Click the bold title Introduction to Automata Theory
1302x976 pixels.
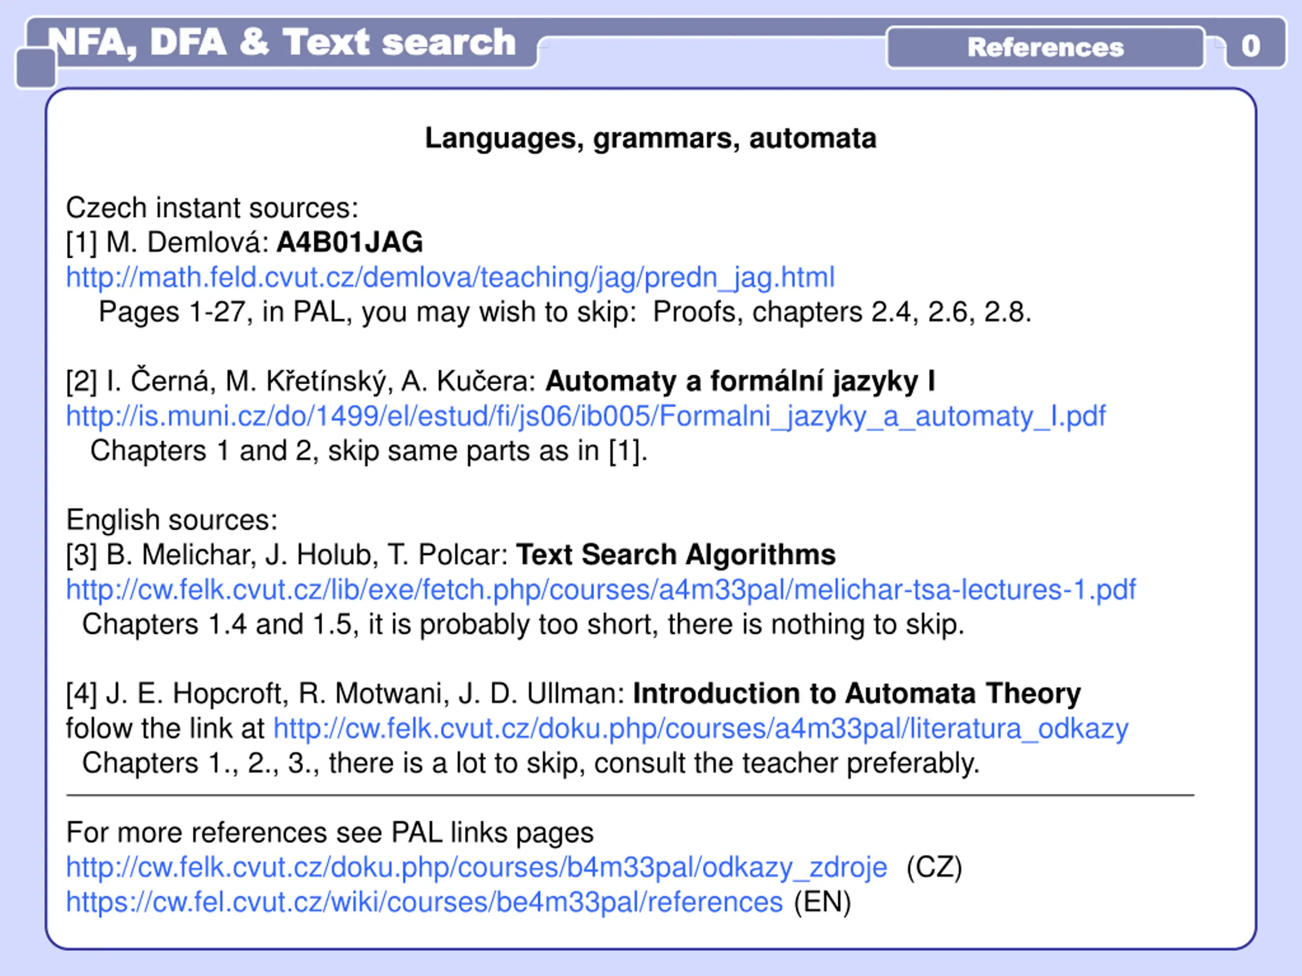tap(857, 693)
